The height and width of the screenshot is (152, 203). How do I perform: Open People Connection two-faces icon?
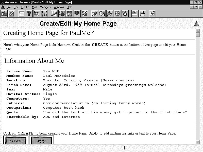44,14
